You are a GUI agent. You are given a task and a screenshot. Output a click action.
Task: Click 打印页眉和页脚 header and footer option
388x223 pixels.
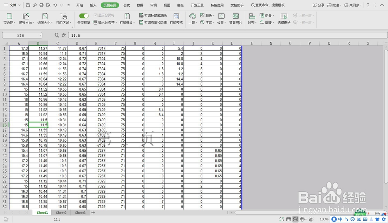(x=153, y=22)
